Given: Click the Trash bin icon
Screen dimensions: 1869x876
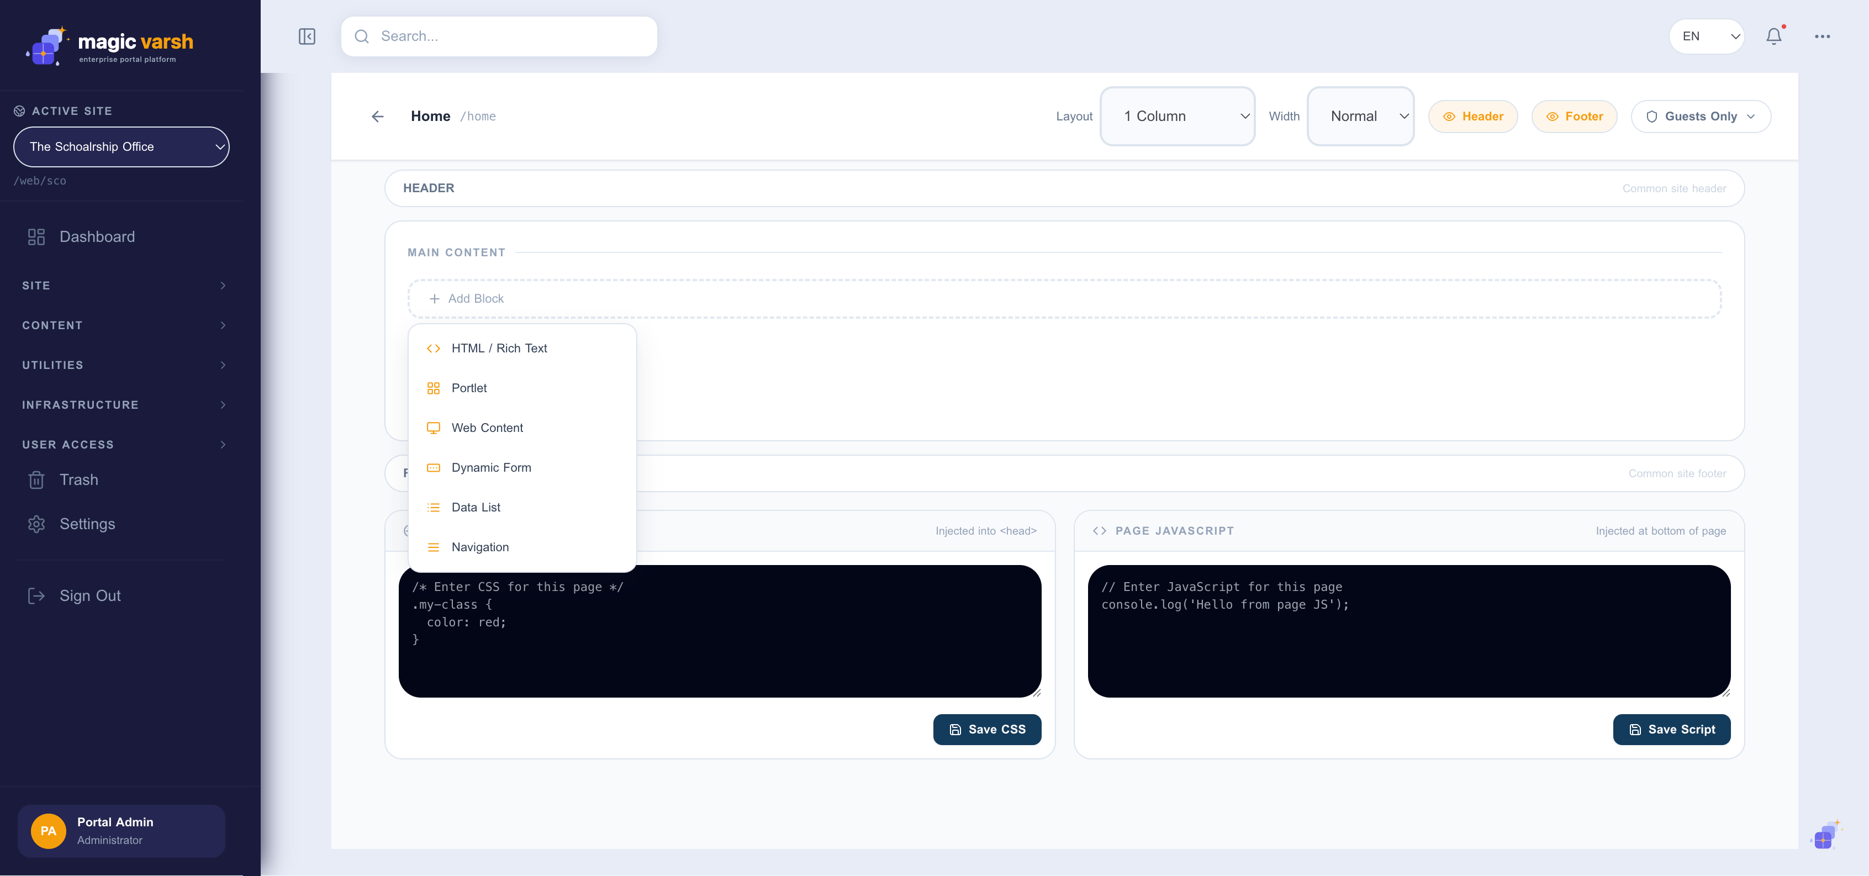Looking at the screenshot, I should point(36,480).
